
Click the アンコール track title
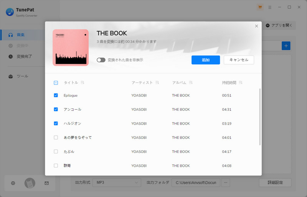coord(72,109)
